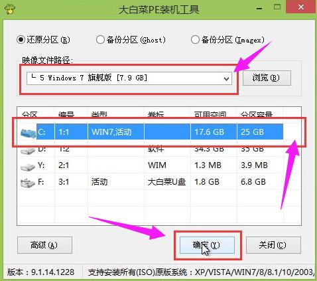
Task: Select the D: drive icon
Action: tap(28, 150)
